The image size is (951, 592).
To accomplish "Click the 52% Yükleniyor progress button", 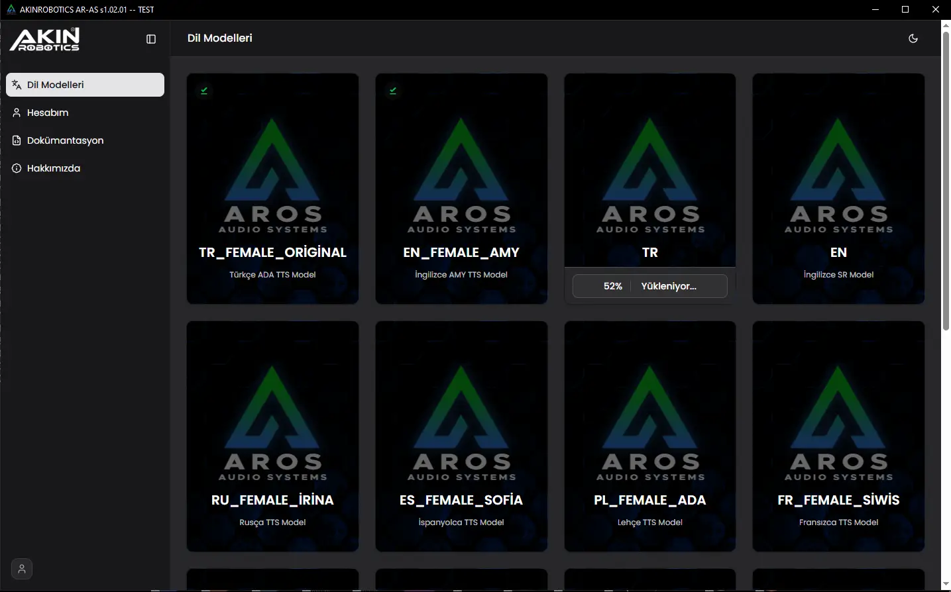I will pos(649,286).
